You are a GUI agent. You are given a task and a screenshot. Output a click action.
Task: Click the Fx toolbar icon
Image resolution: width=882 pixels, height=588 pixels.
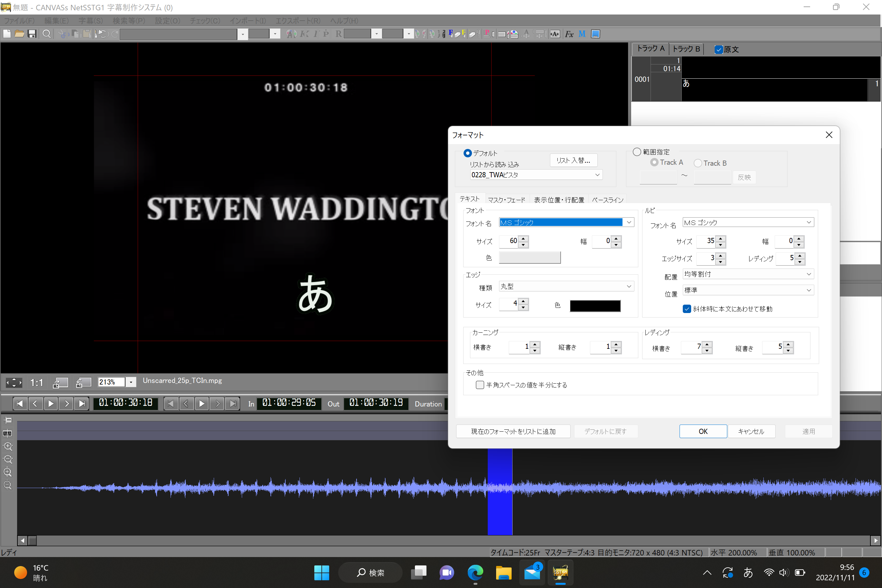click(x=569, y=34)
